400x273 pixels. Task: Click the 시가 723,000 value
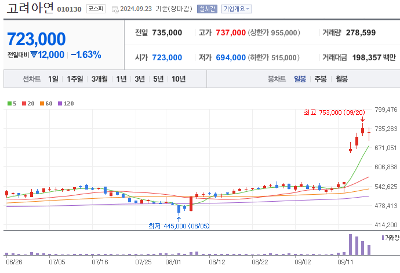(167, 57)
